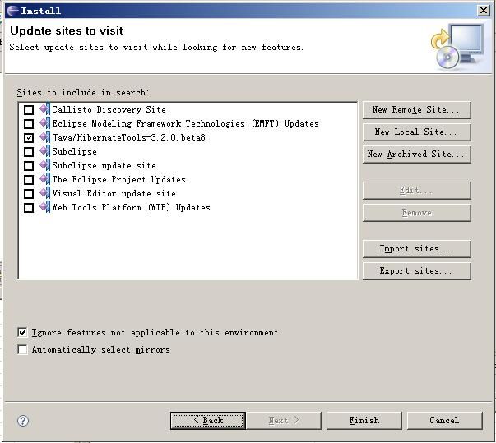Select 'Java/HibernateTools-3.2.0.beta8' row text
This screenshot has width=496, height=443.
pyautogui.click(x=129, y=137)
